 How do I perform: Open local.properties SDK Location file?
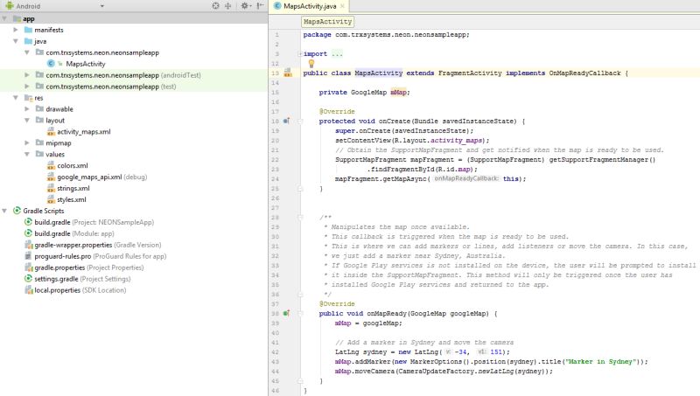80,290
